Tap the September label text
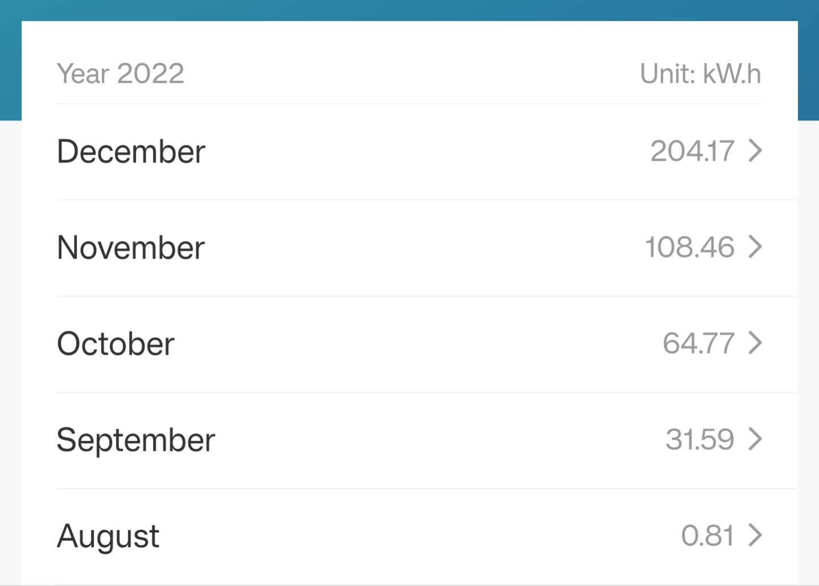 [x=136, y=441]
